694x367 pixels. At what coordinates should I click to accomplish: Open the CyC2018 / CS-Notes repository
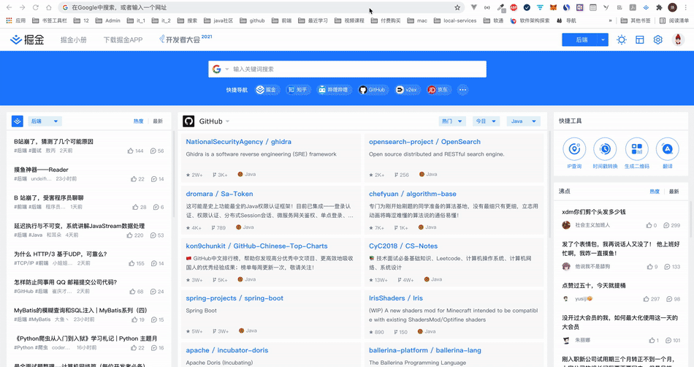[403, 246]
